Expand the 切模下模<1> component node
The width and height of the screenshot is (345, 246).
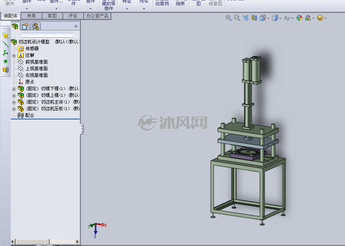pyautogui.click(x=14, y=89)
